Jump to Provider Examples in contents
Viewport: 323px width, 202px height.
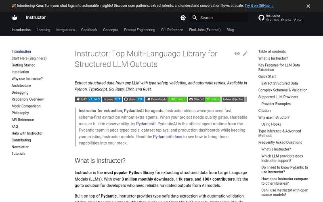276,104
